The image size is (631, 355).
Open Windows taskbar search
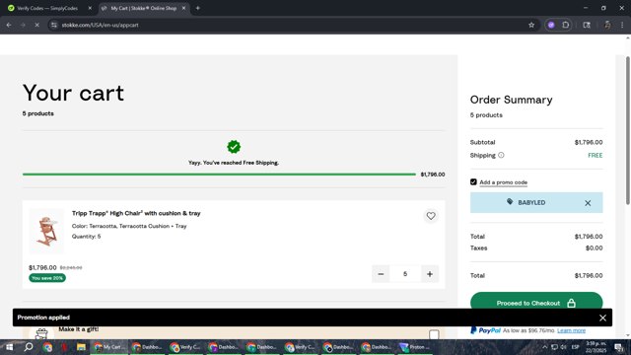(29, 347)
